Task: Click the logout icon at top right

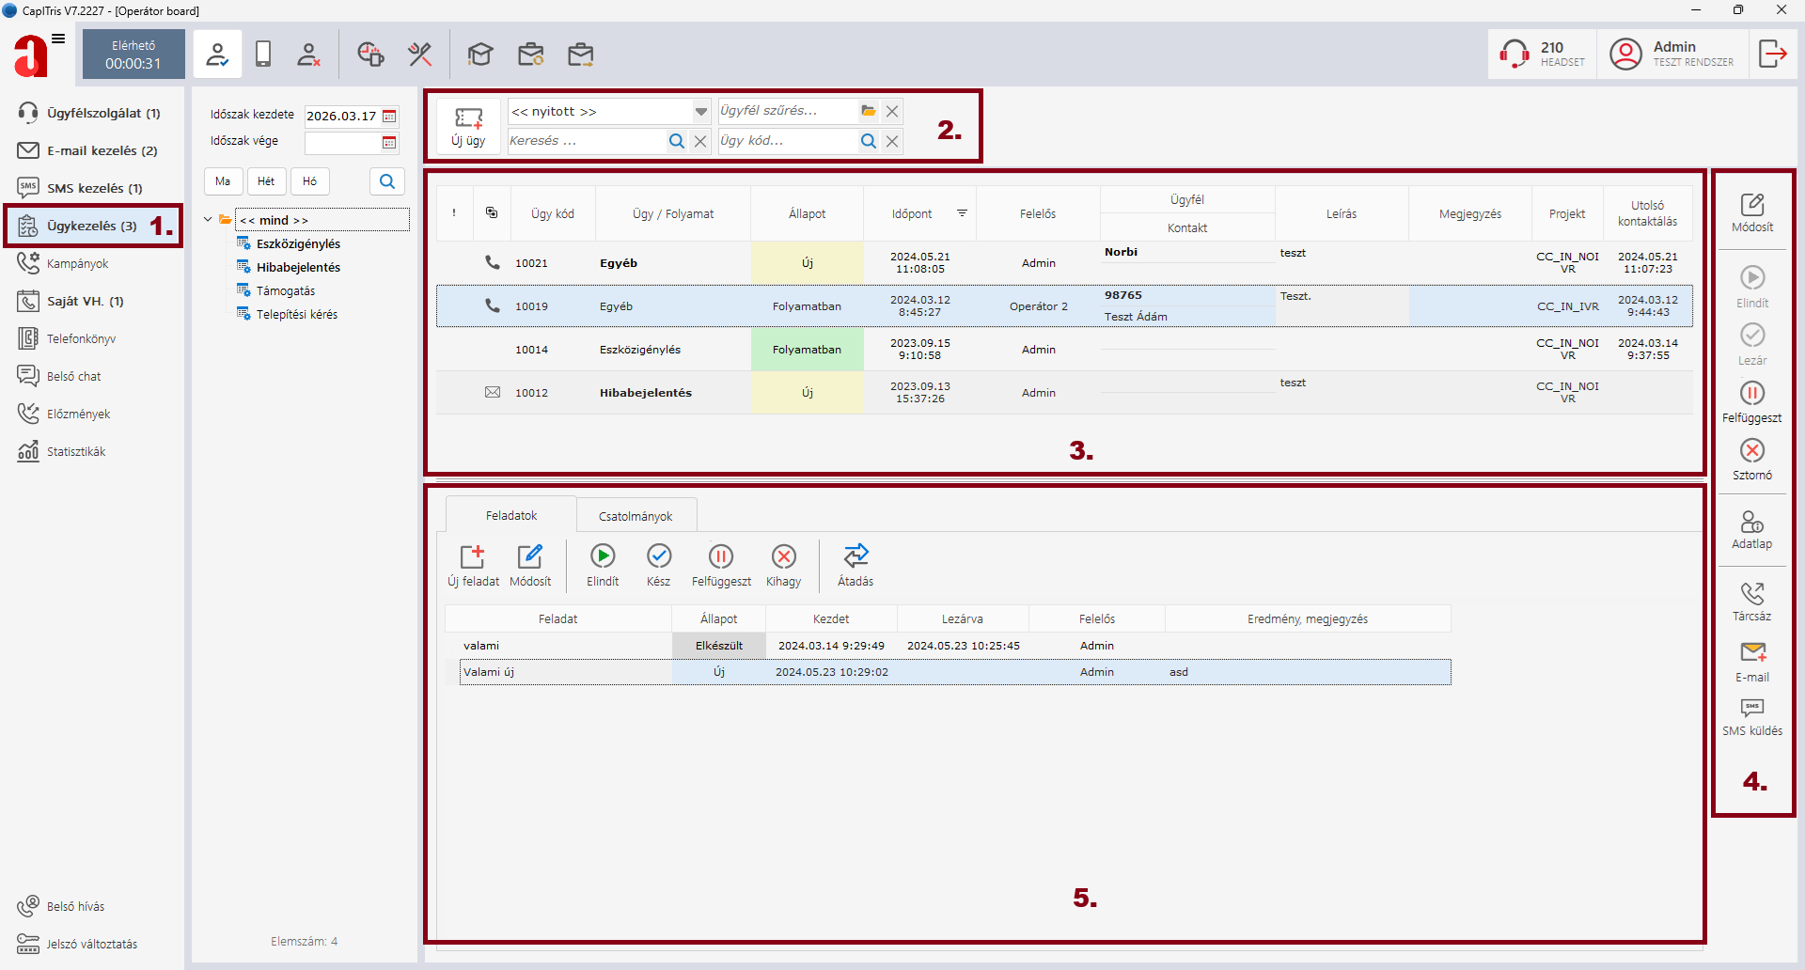Action: point(1772,54)
